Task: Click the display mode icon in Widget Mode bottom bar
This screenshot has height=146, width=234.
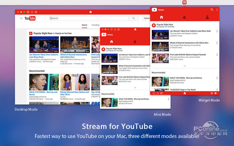Action: 212,93
